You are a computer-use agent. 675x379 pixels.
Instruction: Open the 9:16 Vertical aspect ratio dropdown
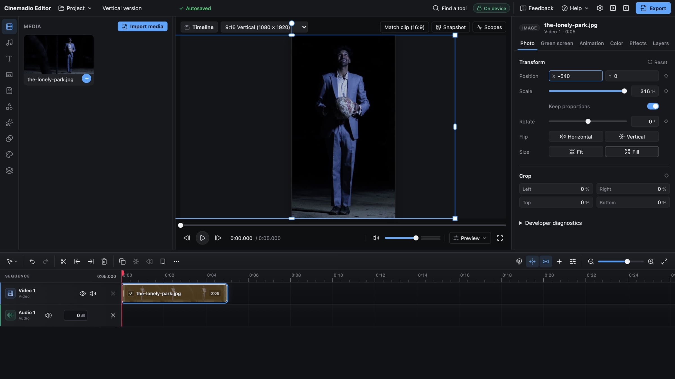[x=264, y=27]
